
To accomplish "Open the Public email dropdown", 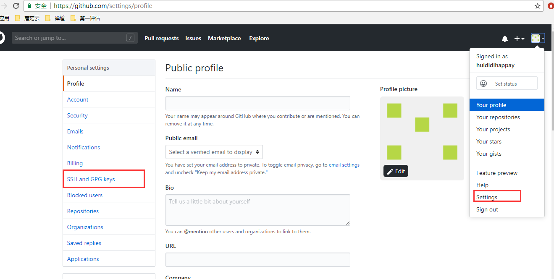I will pyautogui.click(x=214, y=152).
